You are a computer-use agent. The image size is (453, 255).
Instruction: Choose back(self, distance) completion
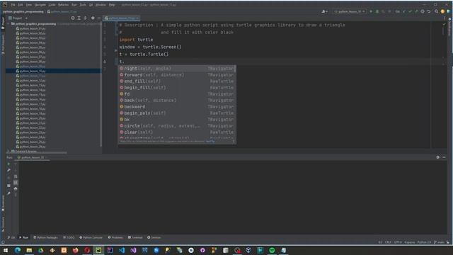177,101
